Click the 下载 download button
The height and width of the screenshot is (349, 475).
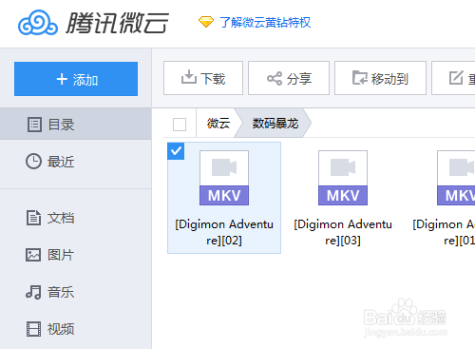[203, 78]
